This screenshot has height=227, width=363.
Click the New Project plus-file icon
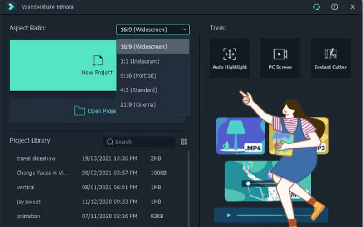(97, 61)
